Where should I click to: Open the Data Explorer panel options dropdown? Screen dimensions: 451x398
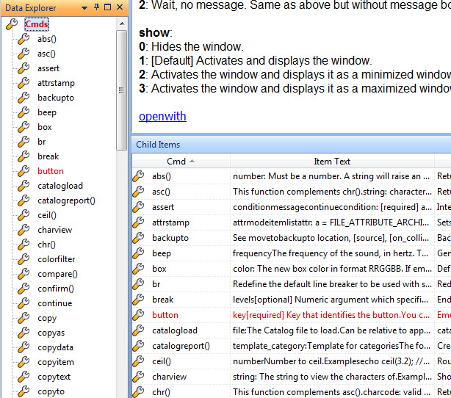(84, 7)
